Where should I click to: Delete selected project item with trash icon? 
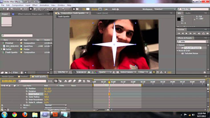(x=22, y=72)
